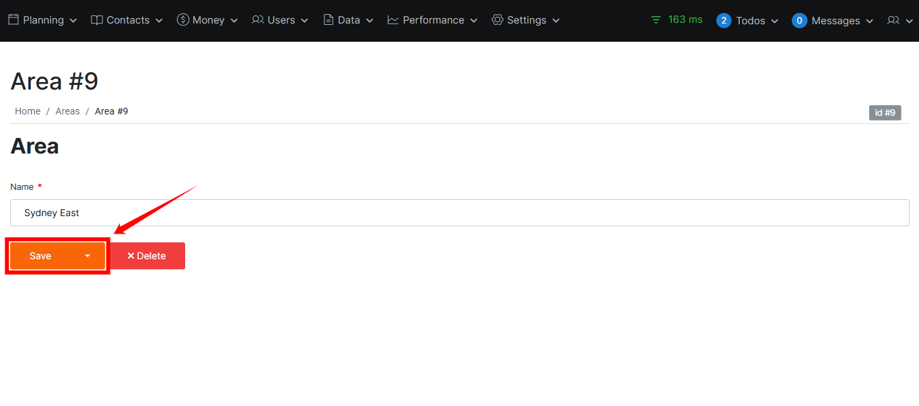The width and height of the screenshot is (919, 406).
Task: Click the calendar icon beside Planning
Action: pos(13,20)
